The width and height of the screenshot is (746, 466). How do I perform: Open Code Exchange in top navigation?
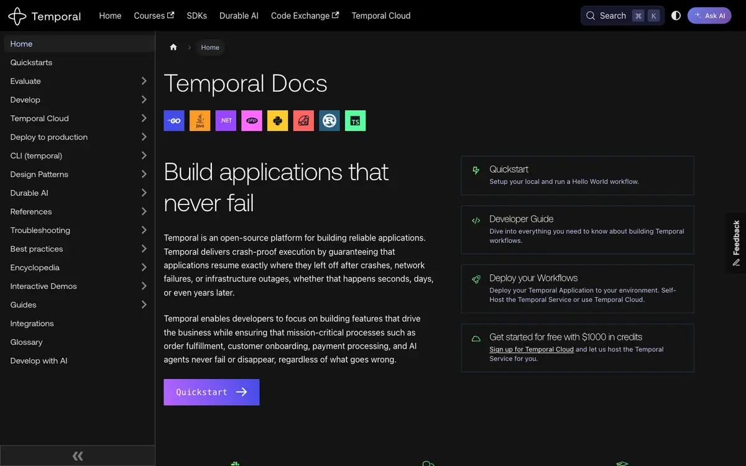[305, 16]
